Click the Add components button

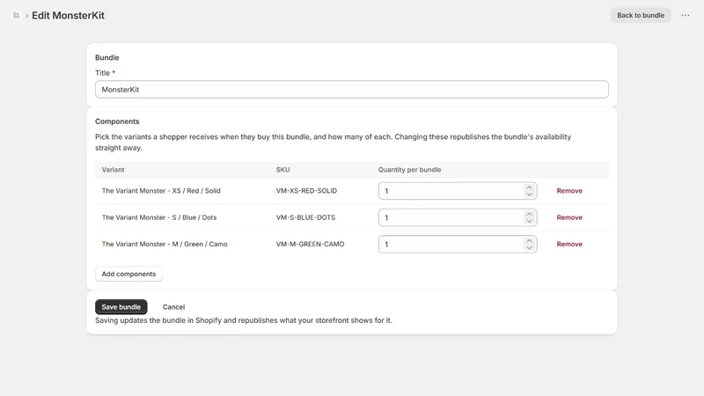coord(128,274)
